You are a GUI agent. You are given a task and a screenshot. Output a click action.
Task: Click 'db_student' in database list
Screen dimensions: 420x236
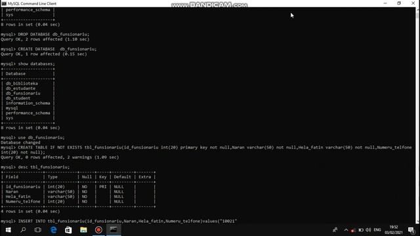pos(18,98)
